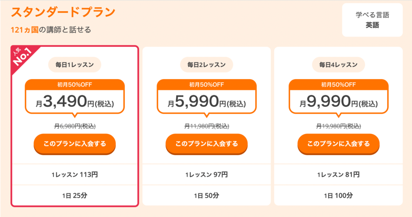Join the 毎日4レッスン plan via its orange button
This screenshot has width=412, height=217.
coord(338,144)
